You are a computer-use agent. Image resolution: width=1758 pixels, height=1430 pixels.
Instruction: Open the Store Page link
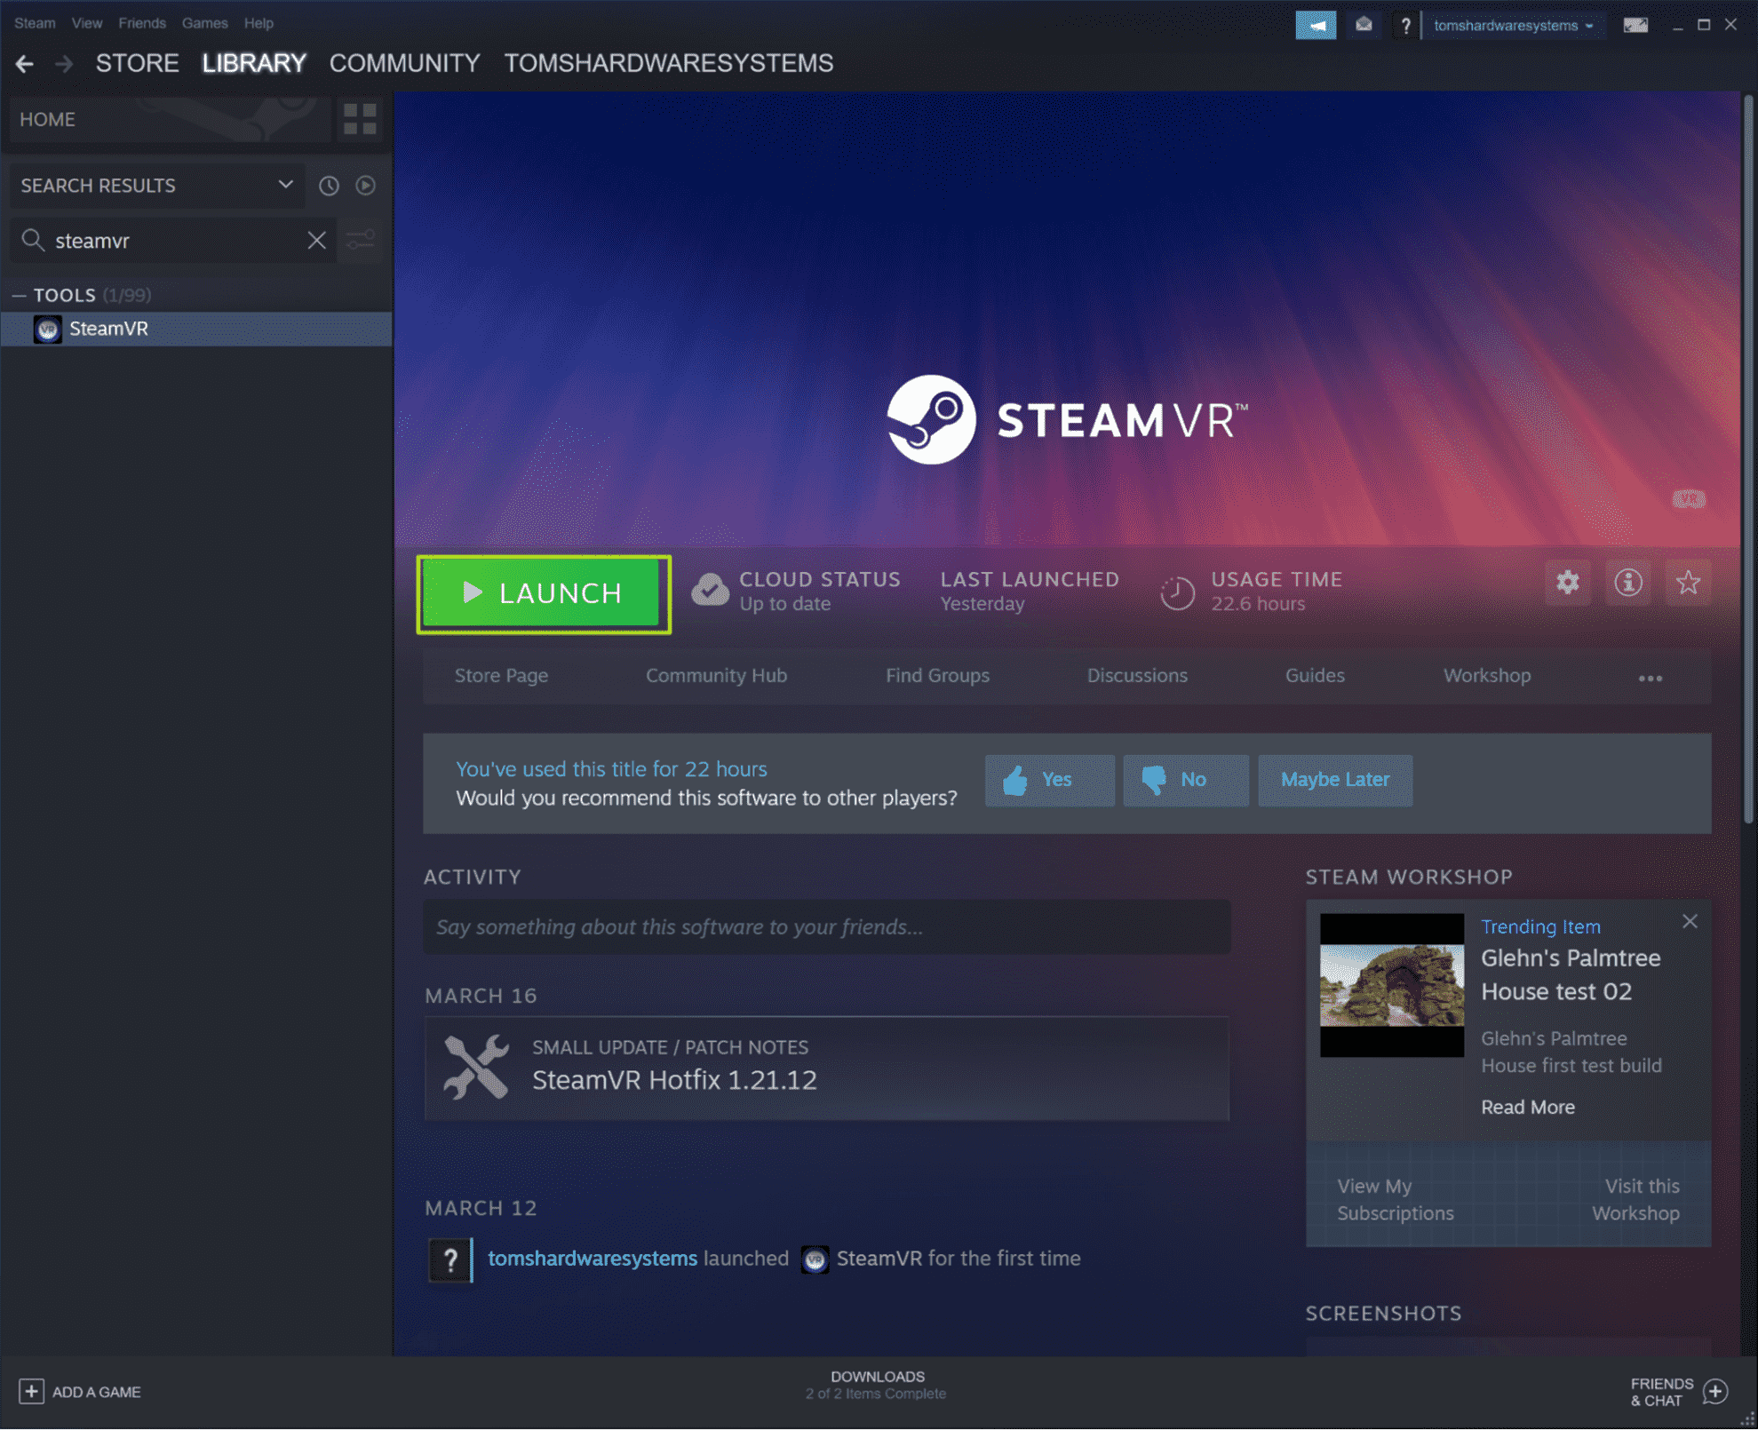[501, 677]
